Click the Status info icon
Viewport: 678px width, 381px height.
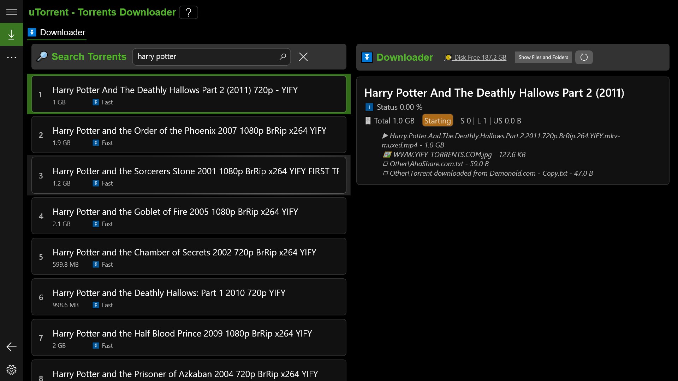pos(369,107)
